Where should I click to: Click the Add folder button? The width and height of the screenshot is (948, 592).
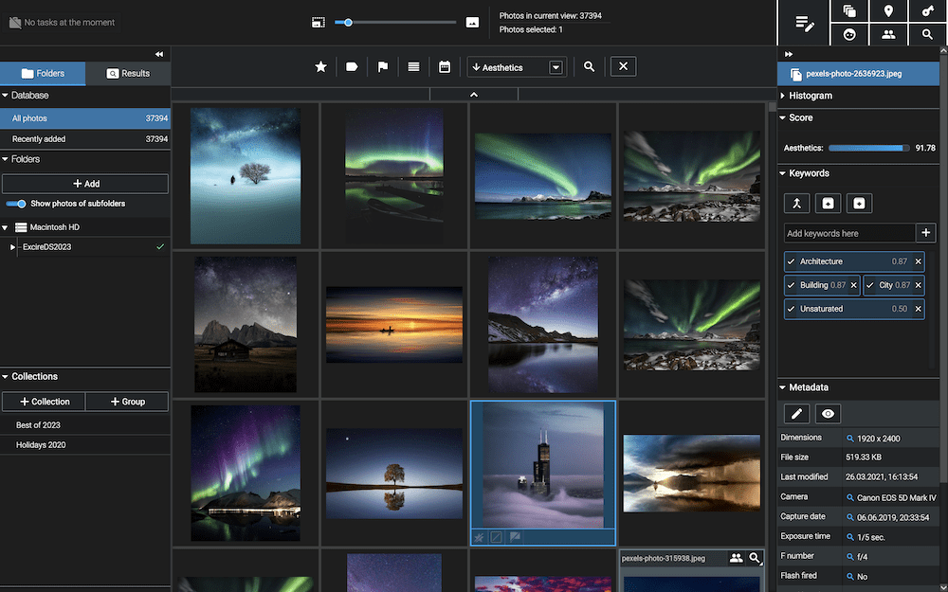click(85, 184)
